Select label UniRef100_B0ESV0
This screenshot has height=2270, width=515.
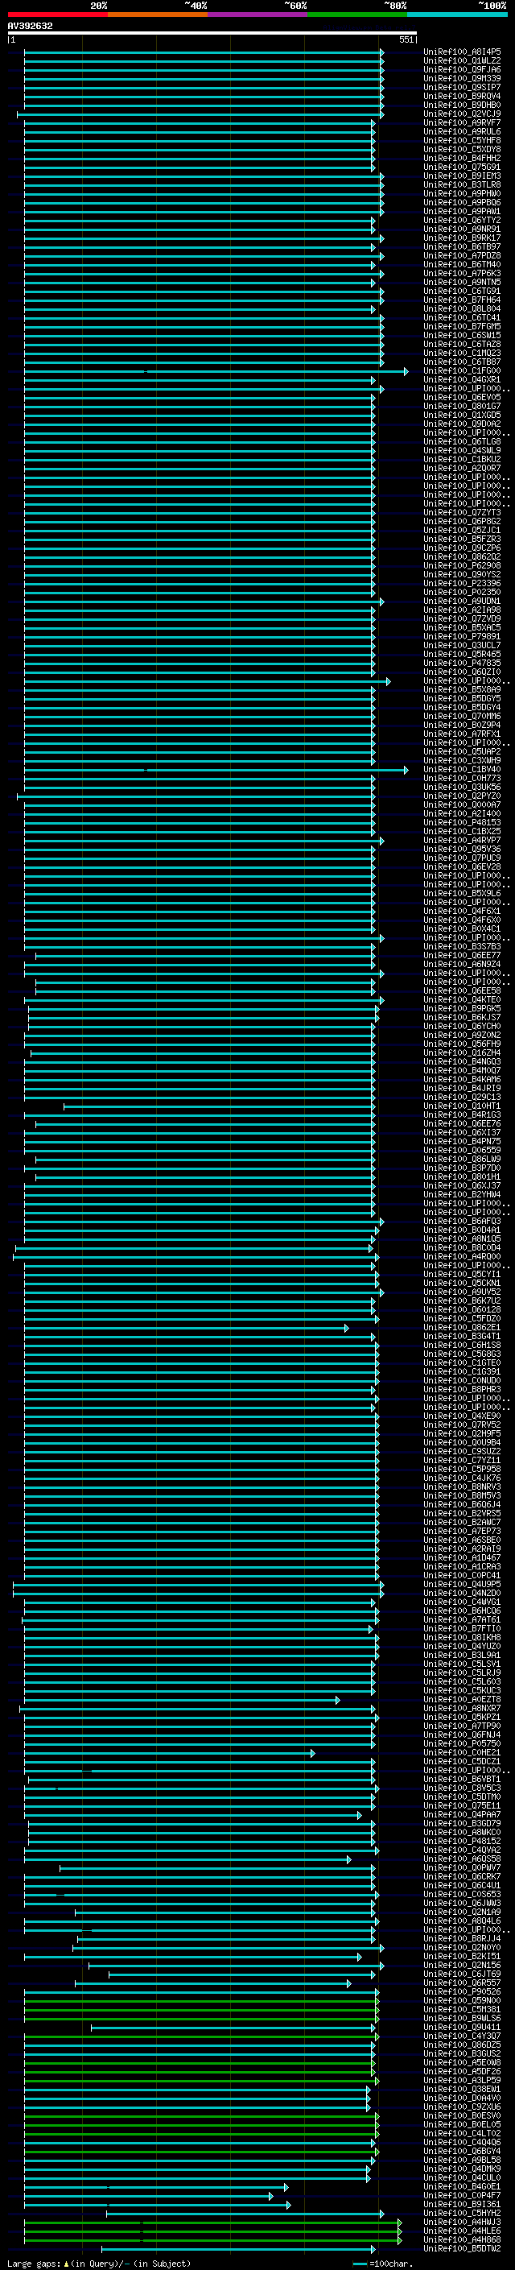point(462,2115)
